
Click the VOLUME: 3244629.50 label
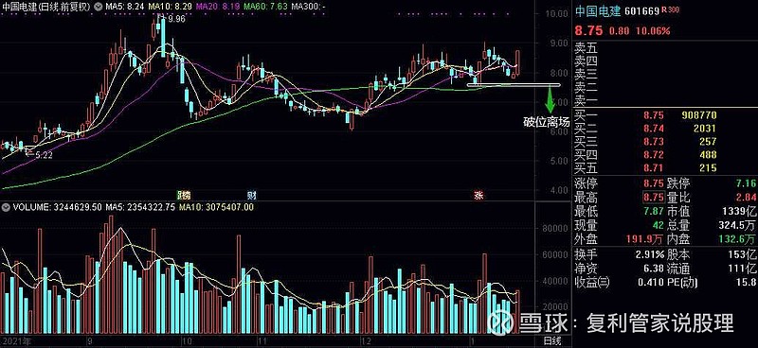(57, 207)
